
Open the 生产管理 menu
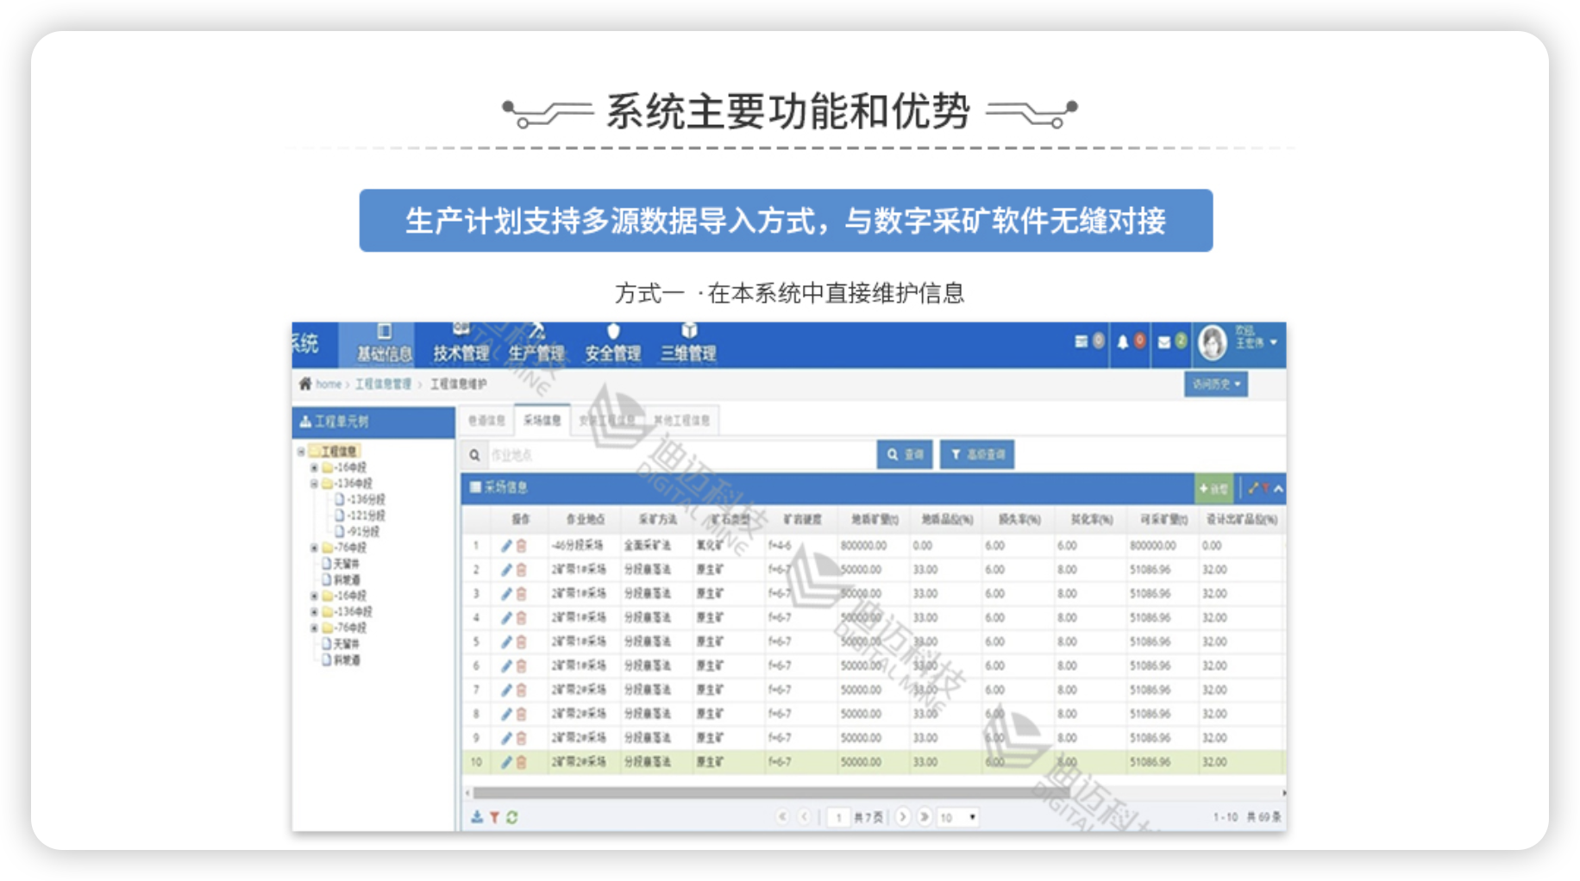coord(536,344)
